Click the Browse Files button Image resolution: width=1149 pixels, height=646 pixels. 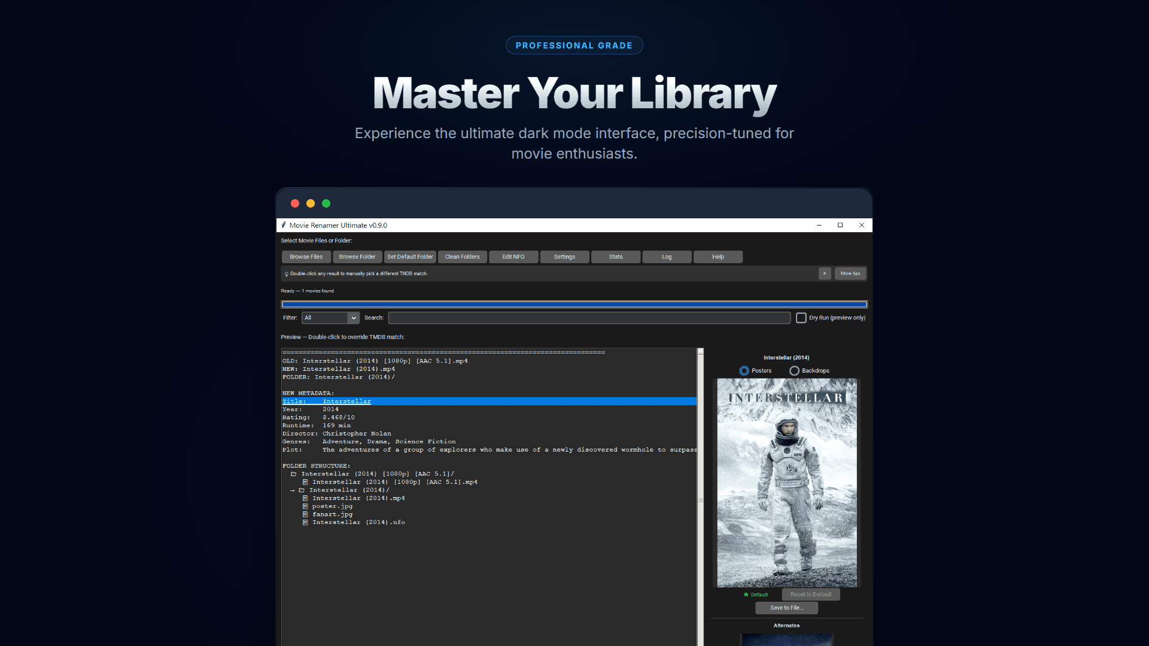click(x=306, y=257)
